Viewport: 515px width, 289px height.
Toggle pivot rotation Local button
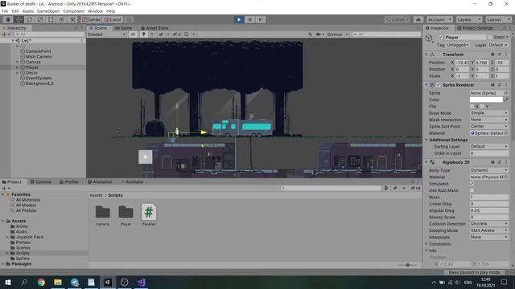113,19
